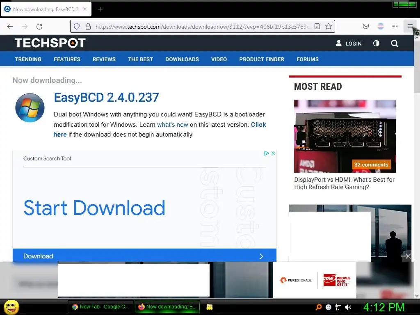Click the TechSpot logo
This screenshot has height=315, width=420.
coord(50,43)
